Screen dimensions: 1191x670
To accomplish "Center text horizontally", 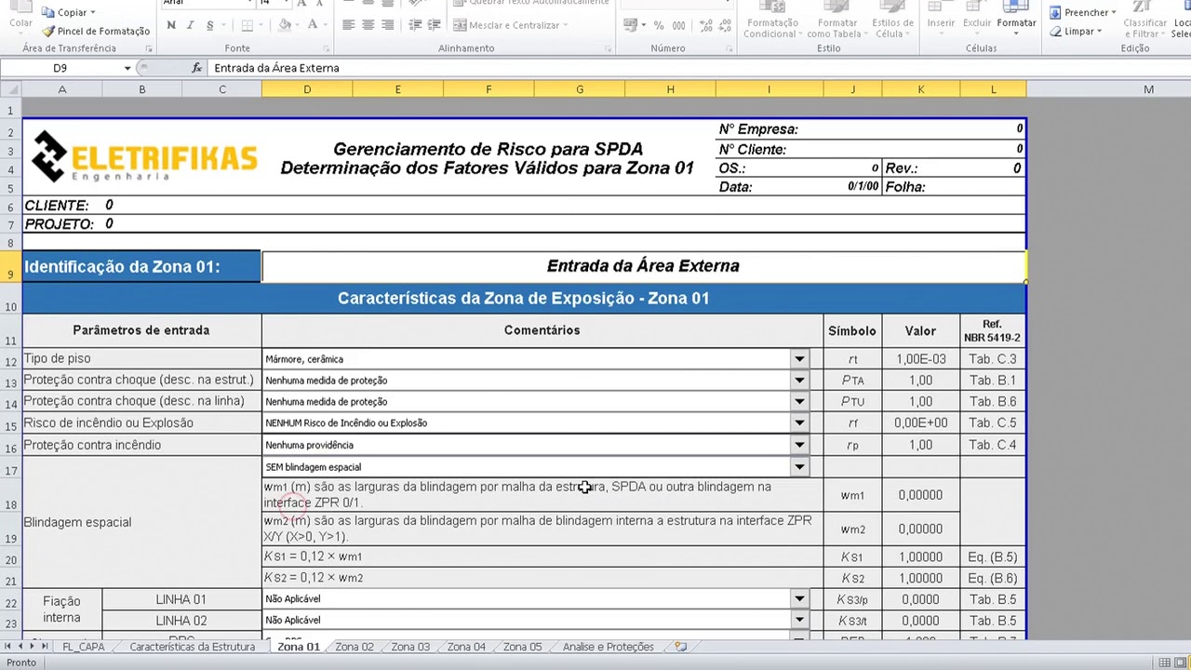I will coord(368,25).
